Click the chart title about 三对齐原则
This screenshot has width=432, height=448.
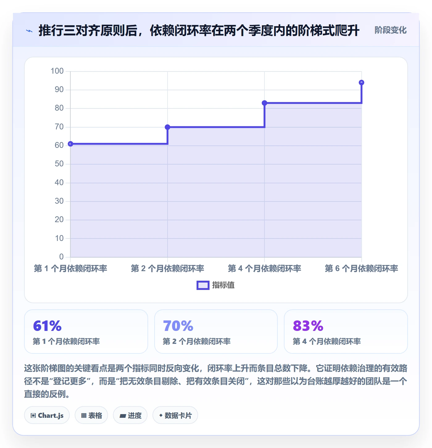pyautogui.click(x=199, y=31)
